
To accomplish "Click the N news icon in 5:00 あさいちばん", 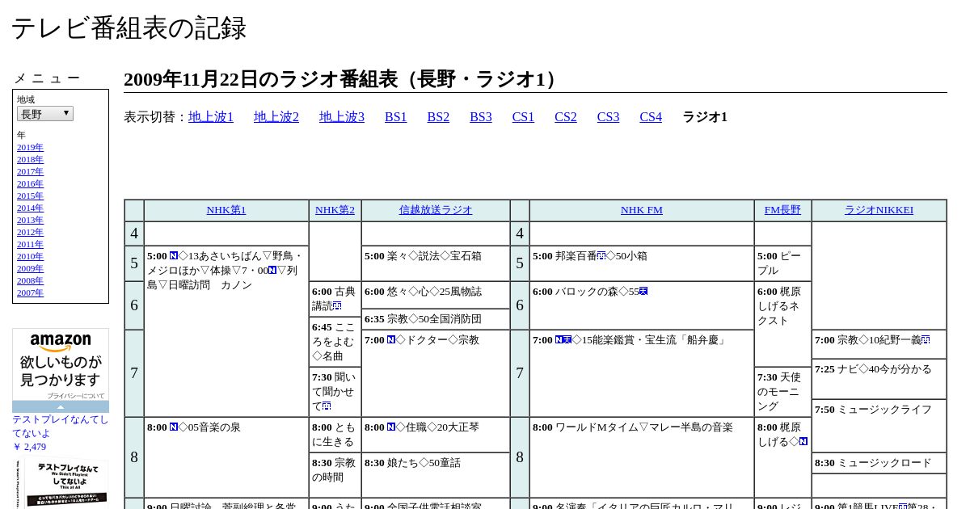I will 174,256.
